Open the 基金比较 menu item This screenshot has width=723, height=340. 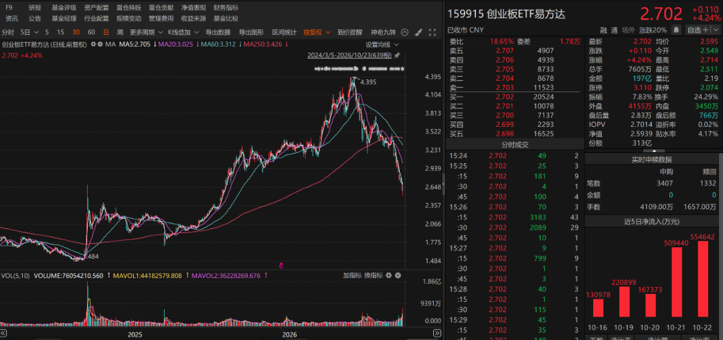pyautogui.click(x=226, y=19)
